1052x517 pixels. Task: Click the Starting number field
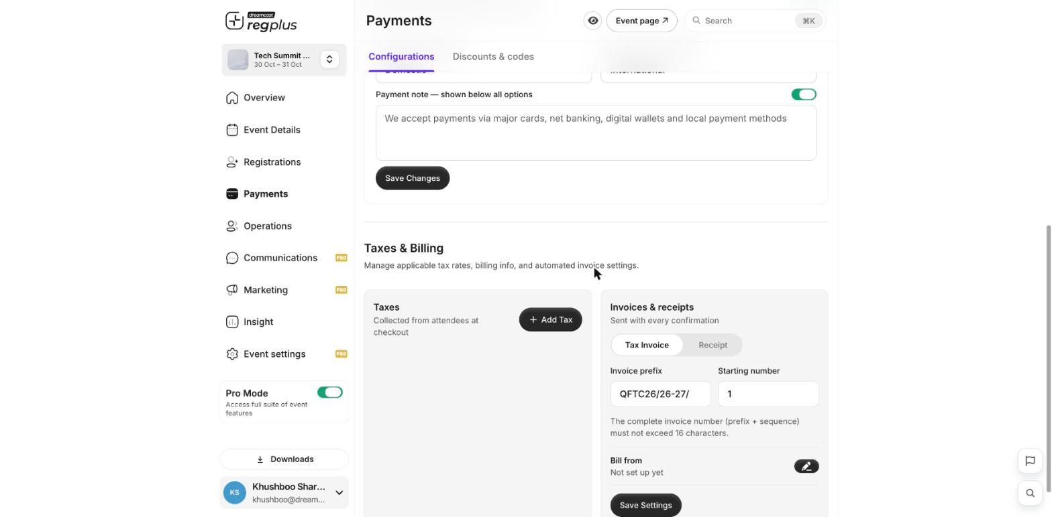(x=768, y=394)
